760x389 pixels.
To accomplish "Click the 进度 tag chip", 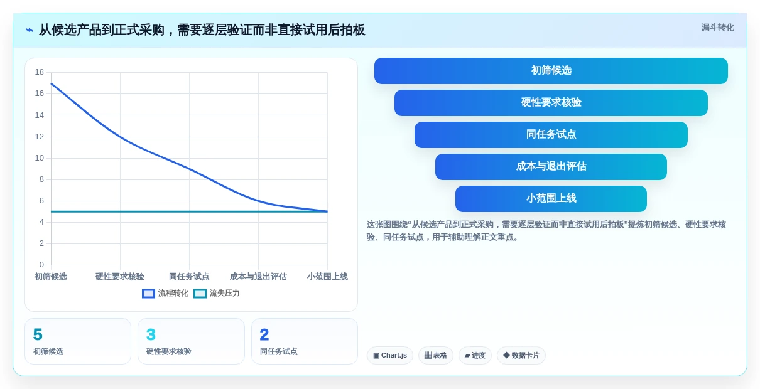I will pos(475,355).
